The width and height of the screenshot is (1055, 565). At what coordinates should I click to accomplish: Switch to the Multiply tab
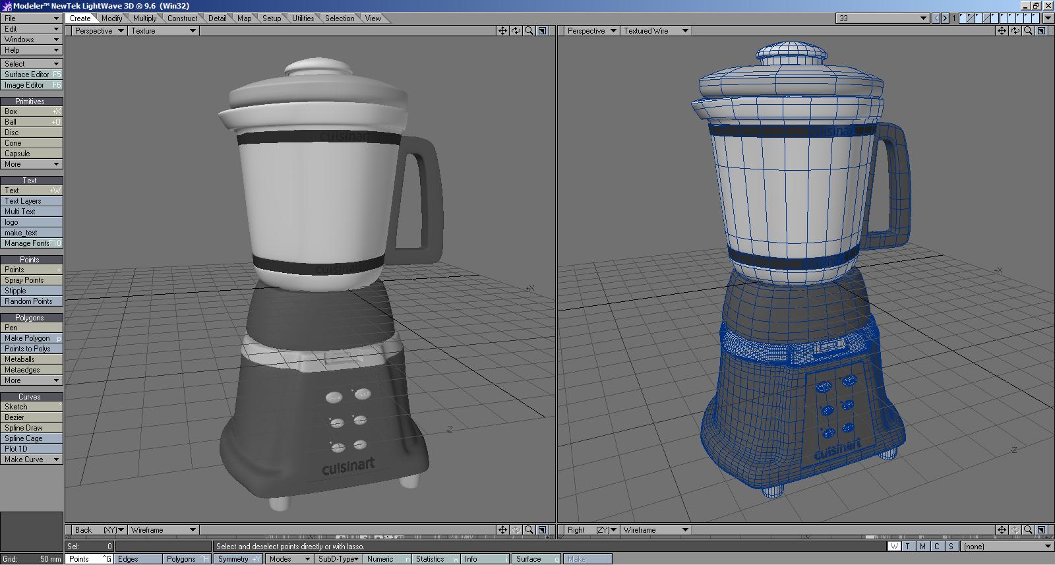click(x=145, y=18)
